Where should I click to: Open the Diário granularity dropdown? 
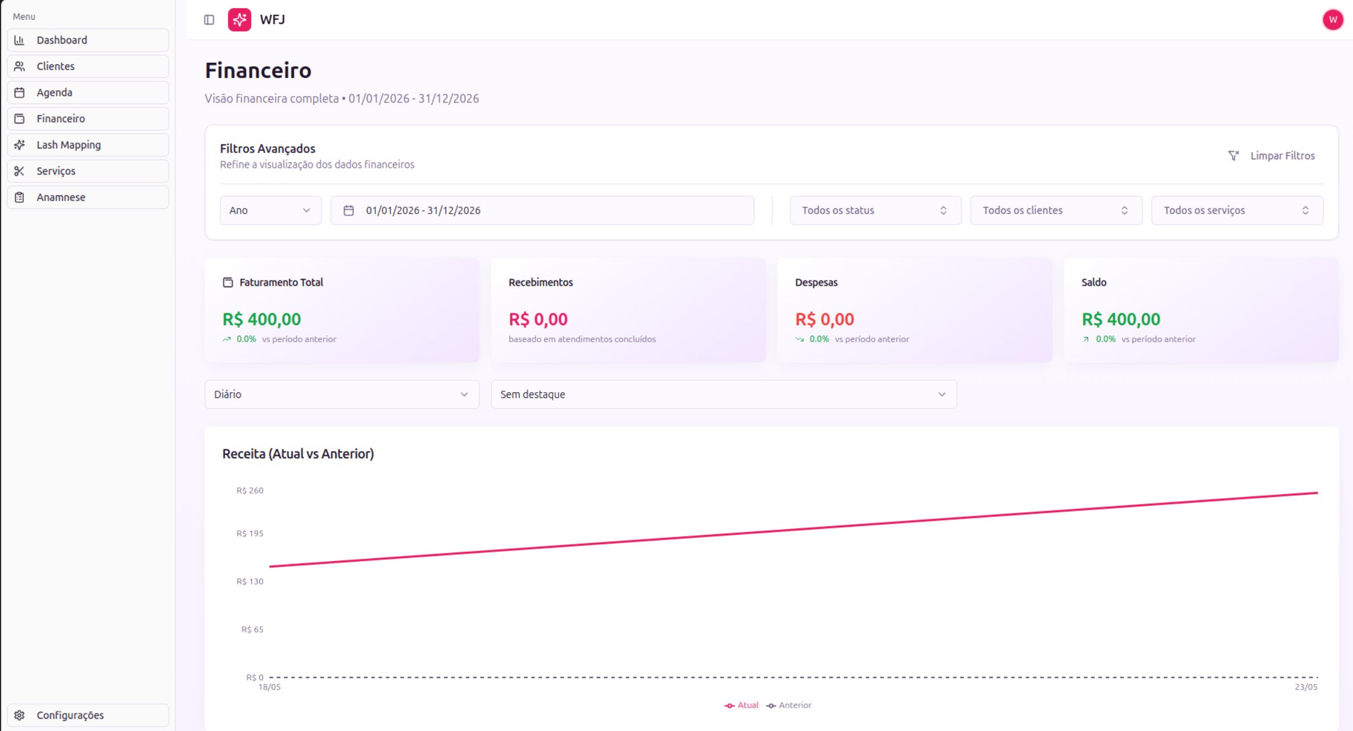pyautogui.click(x=342, y=395)
